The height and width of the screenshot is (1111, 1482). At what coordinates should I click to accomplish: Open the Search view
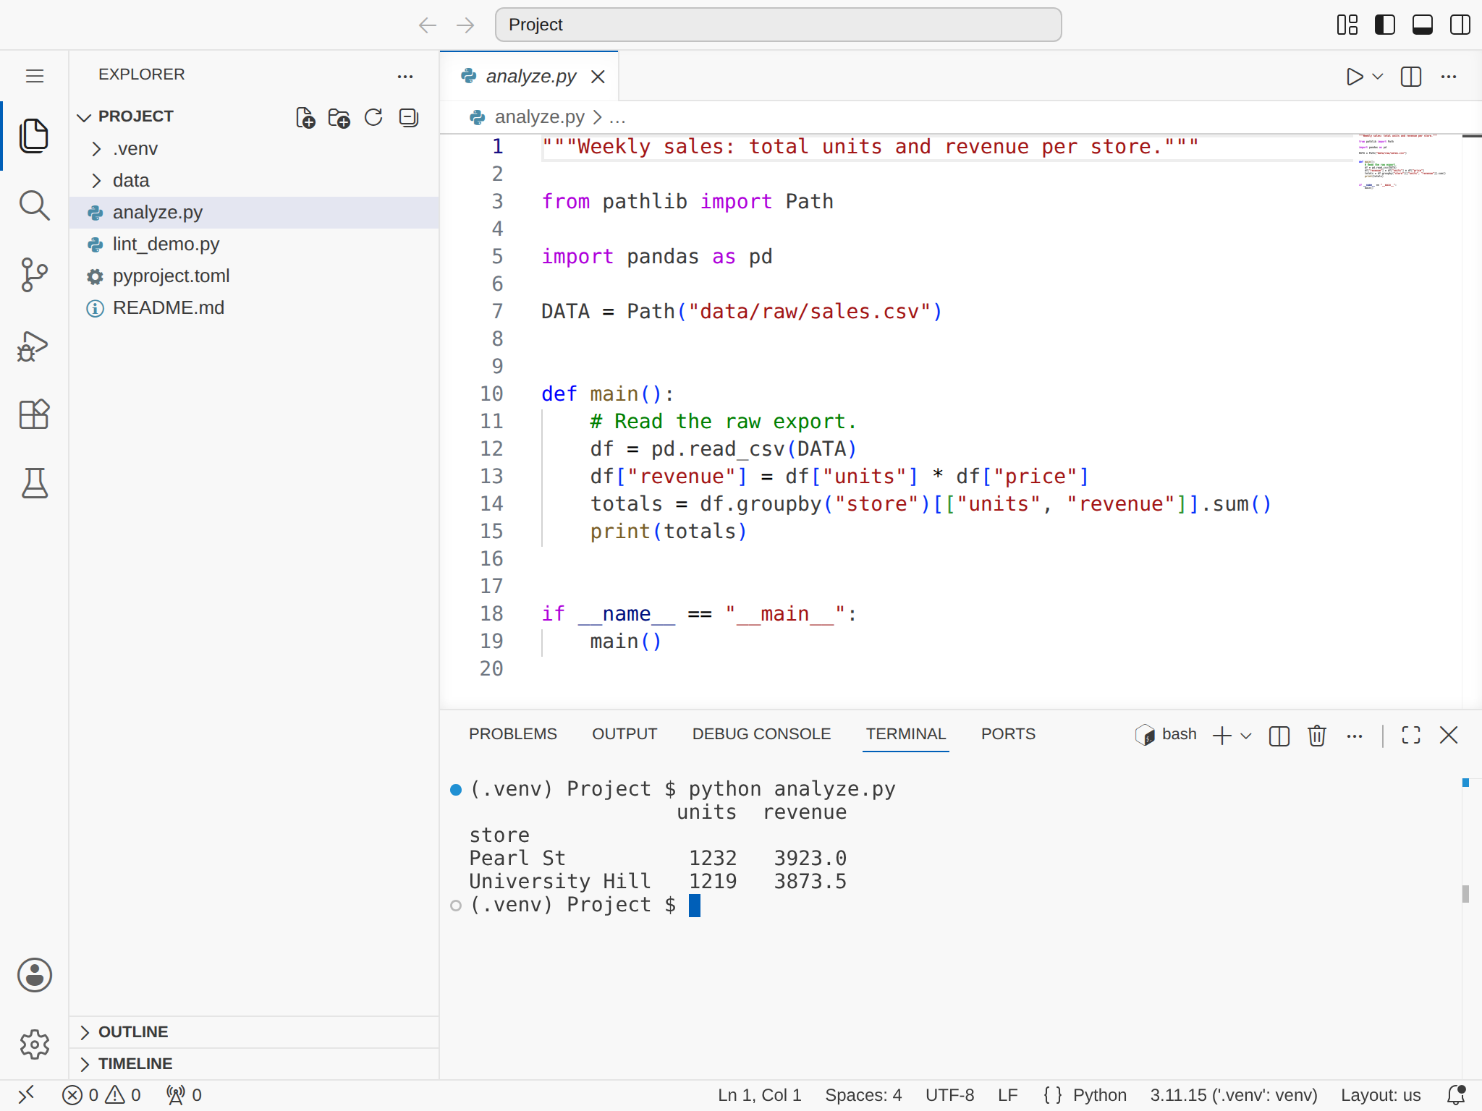34,205
